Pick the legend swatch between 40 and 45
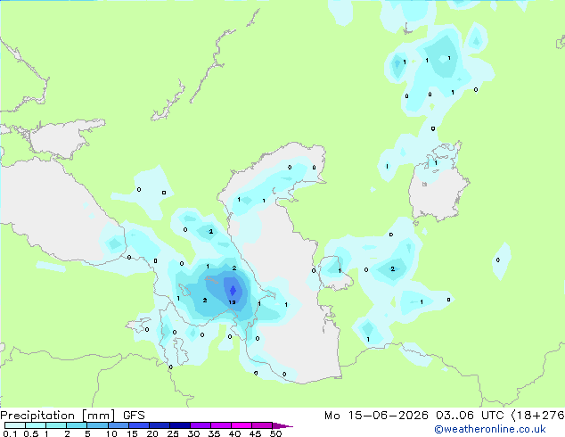565x437 pixels. (242, 425)
